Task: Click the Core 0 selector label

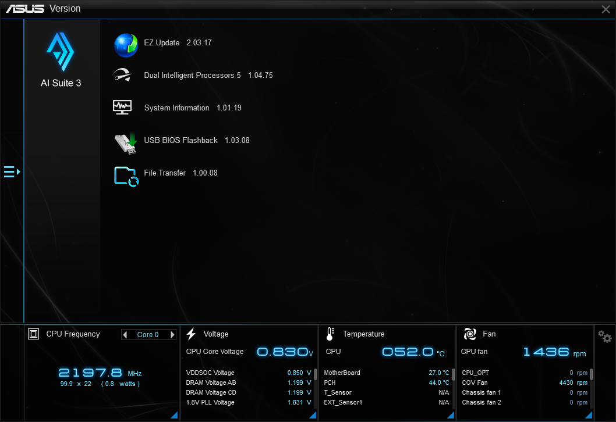Action: tap(148, 335)
